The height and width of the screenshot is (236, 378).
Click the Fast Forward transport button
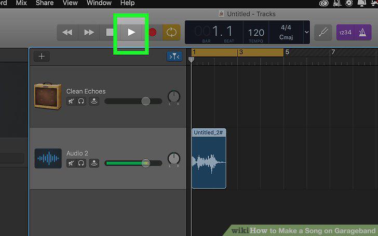click(89, 32)
